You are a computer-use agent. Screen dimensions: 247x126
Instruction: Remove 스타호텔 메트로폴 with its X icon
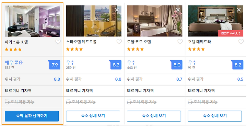coord(117,10)
